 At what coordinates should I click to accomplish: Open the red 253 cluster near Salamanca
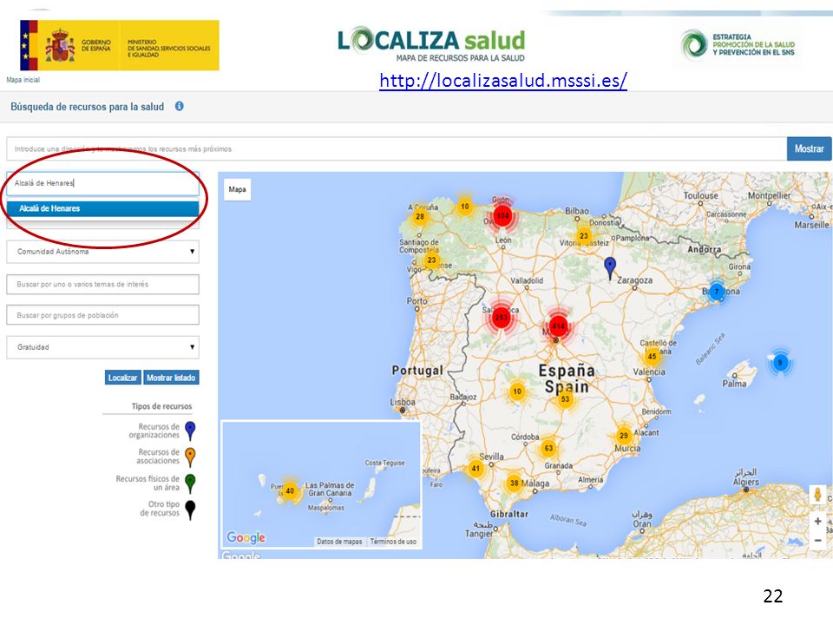point(501,318)
